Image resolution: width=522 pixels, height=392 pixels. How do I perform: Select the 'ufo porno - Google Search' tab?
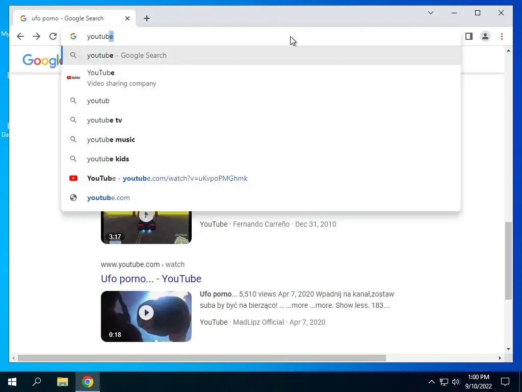74,18
